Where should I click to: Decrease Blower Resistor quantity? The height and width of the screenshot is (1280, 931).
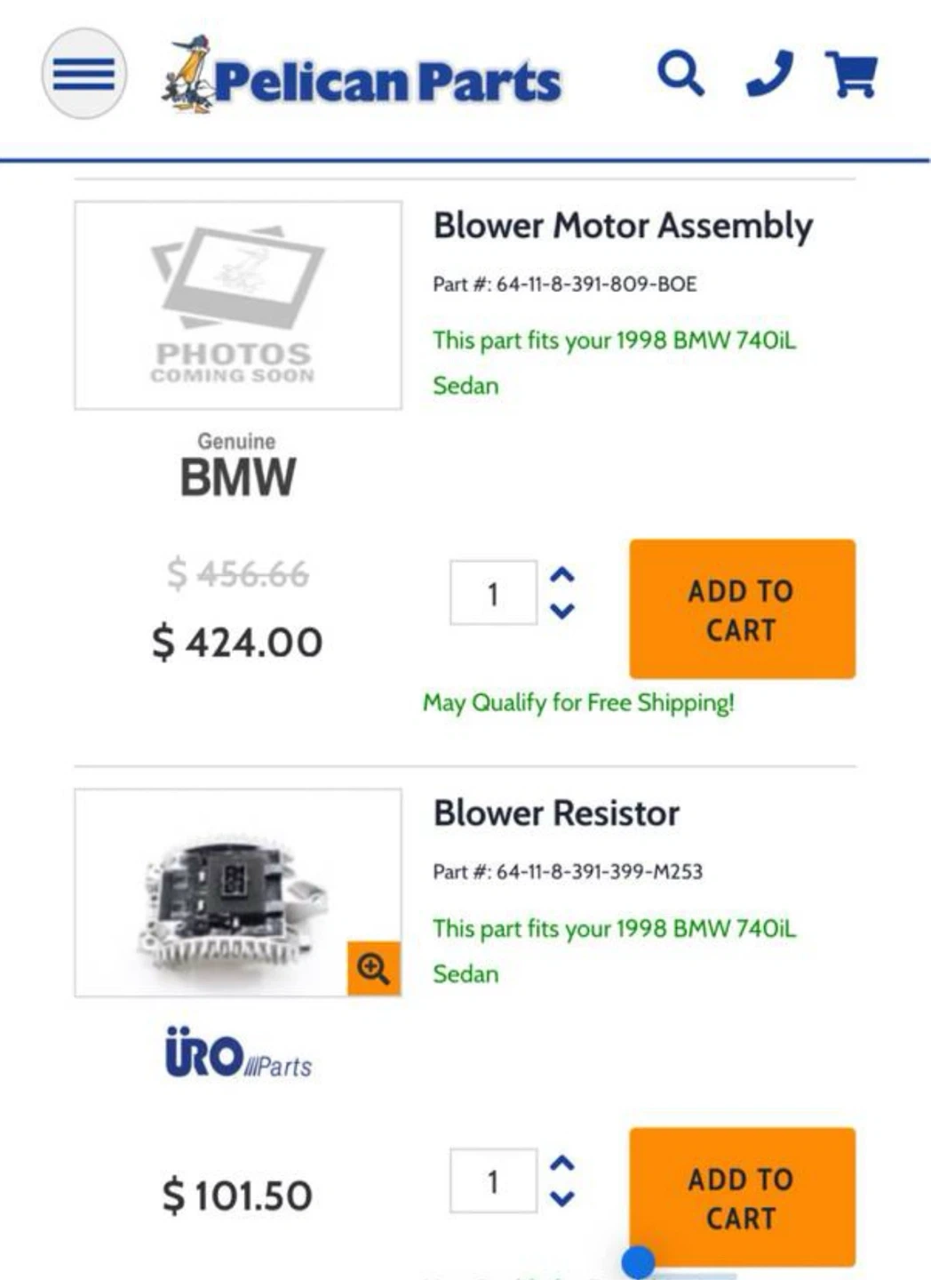pos(561,1198)
